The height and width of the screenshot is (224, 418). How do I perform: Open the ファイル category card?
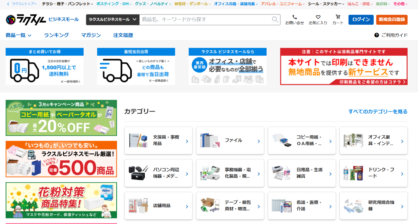click(230, 140)
